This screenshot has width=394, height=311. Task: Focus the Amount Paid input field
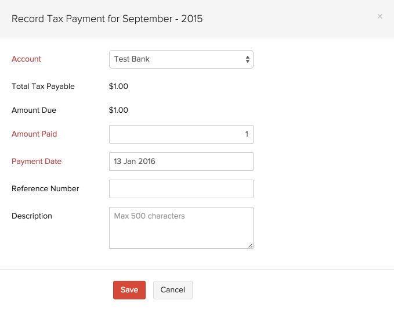pos(181,134)
